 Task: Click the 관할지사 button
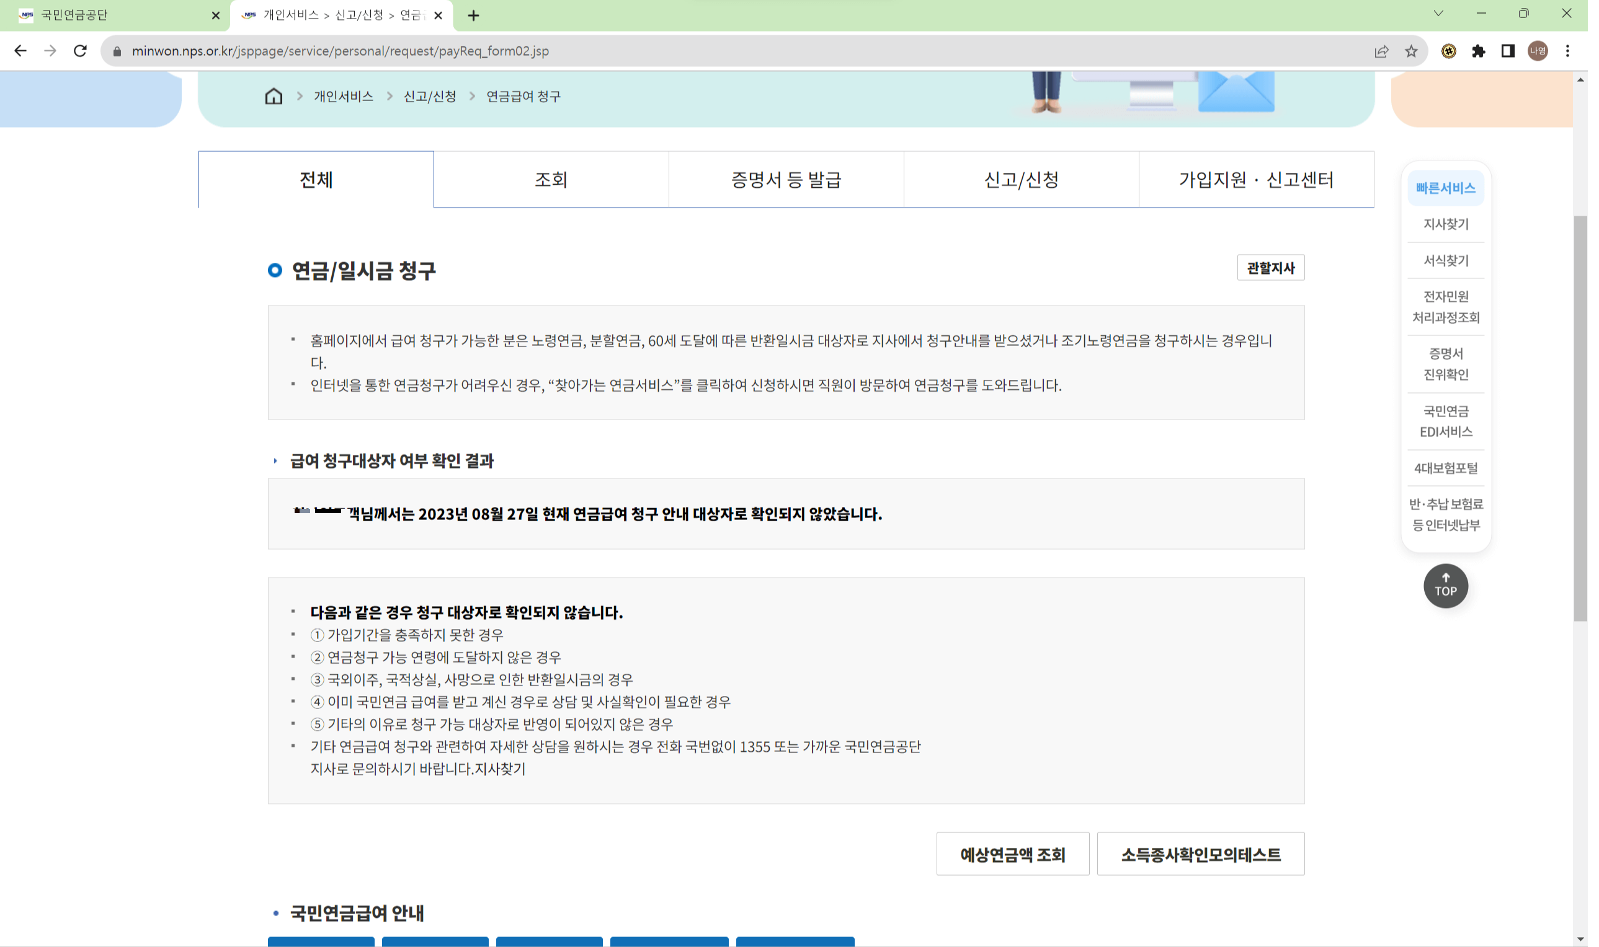pyautogui.click(x=1271, y=268)
